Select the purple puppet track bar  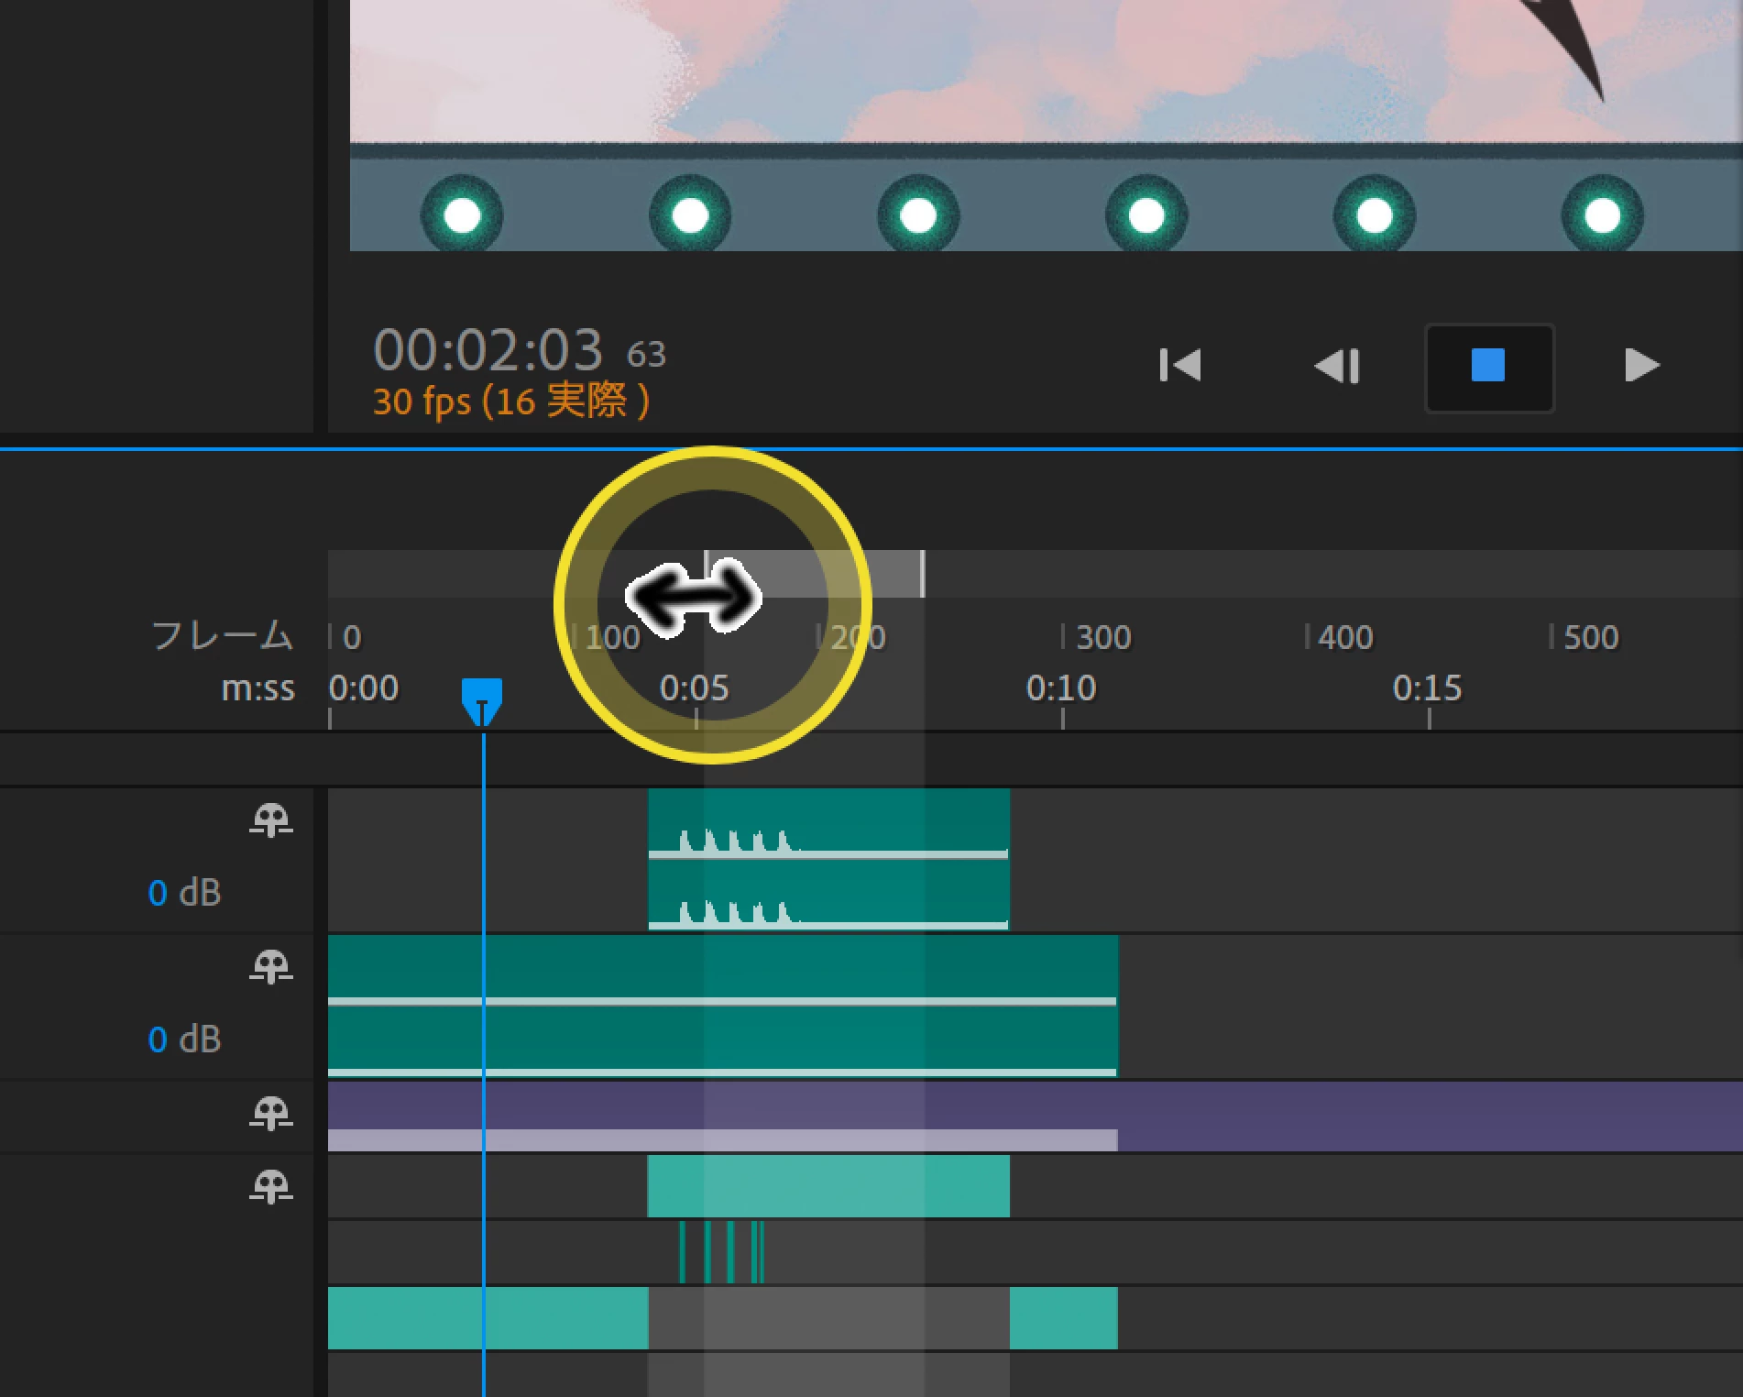[x=1036, y=1105]
